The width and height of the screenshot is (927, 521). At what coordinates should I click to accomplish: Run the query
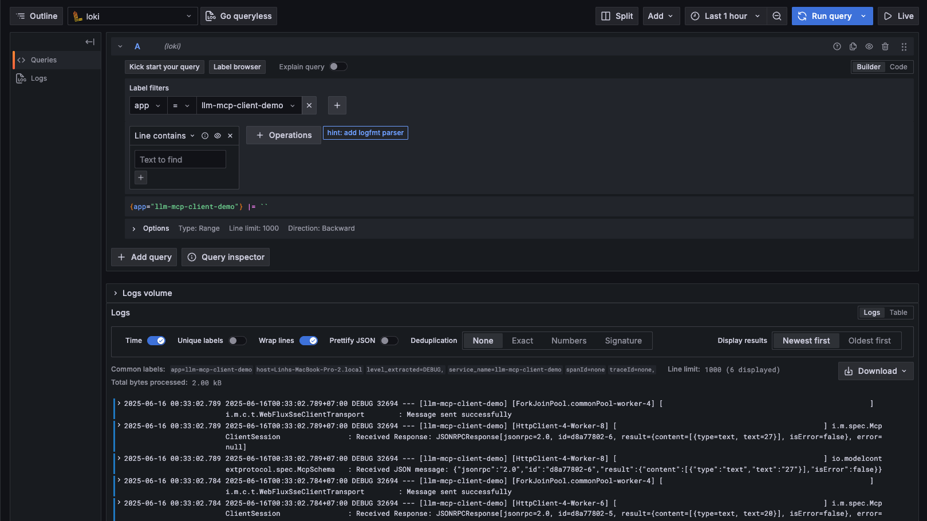click(825, 16)
